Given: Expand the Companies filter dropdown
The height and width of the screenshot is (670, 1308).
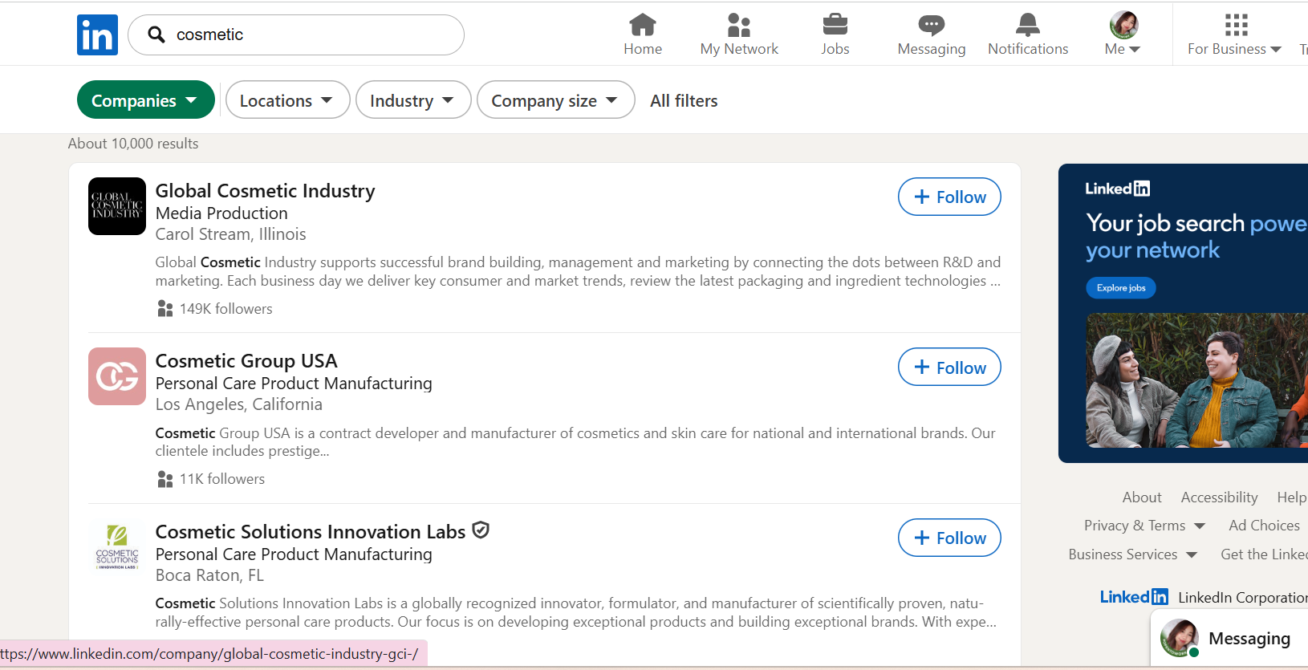Looking at the screenshot, I should [x=146, y=100].
